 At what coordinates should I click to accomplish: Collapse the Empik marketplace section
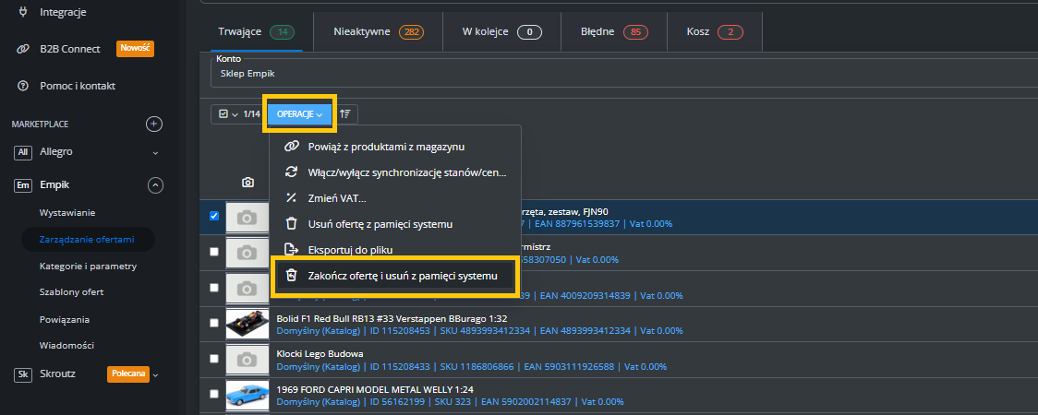coord(155,185)
